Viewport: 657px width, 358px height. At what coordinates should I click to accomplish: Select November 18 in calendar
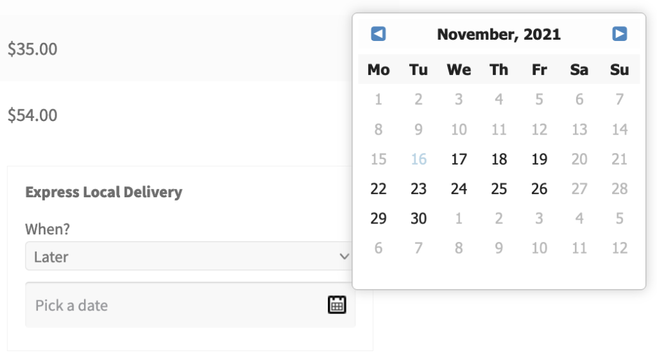point(499,159)
